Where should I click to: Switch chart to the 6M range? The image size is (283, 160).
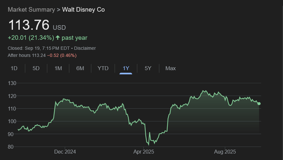pos(80,68)
